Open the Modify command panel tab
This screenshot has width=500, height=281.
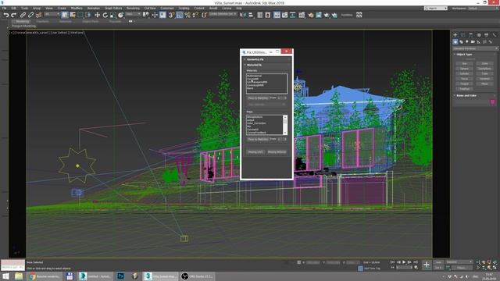click(x=463, y=34)
